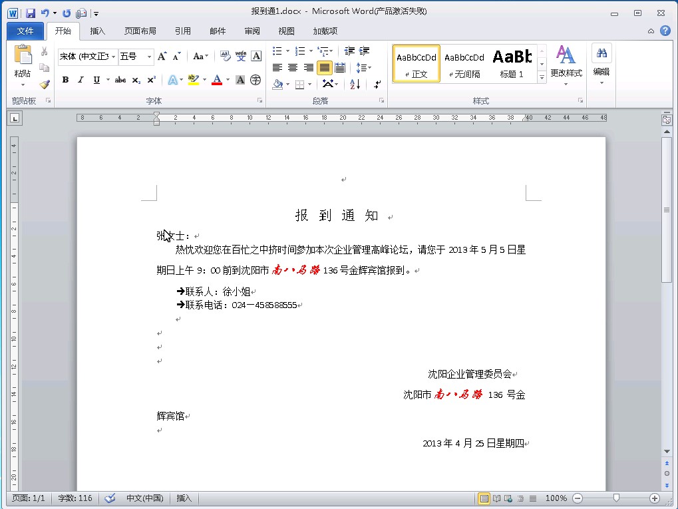Click the Phonetic Guide wén icon
Viewport: 678px width, 509px height.
(x=241, y=57)
